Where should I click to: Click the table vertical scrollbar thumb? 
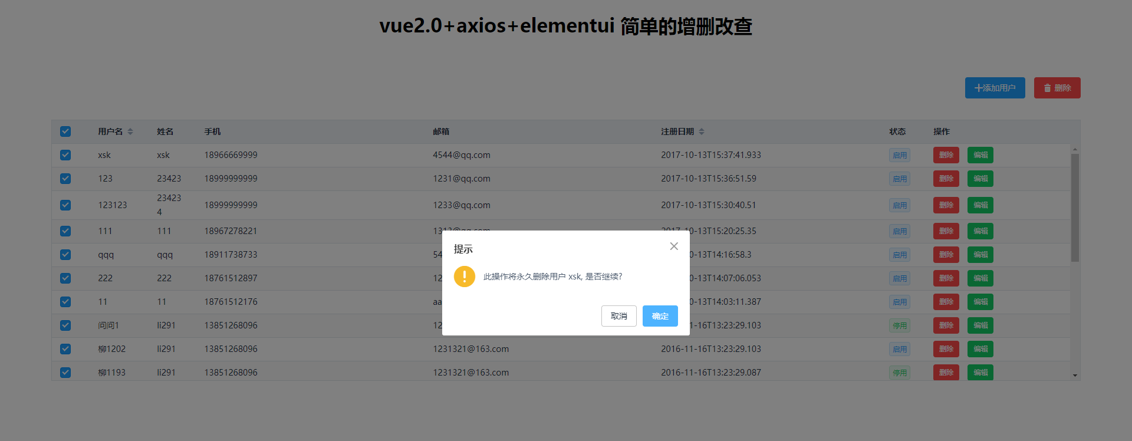click(1075, 208)
